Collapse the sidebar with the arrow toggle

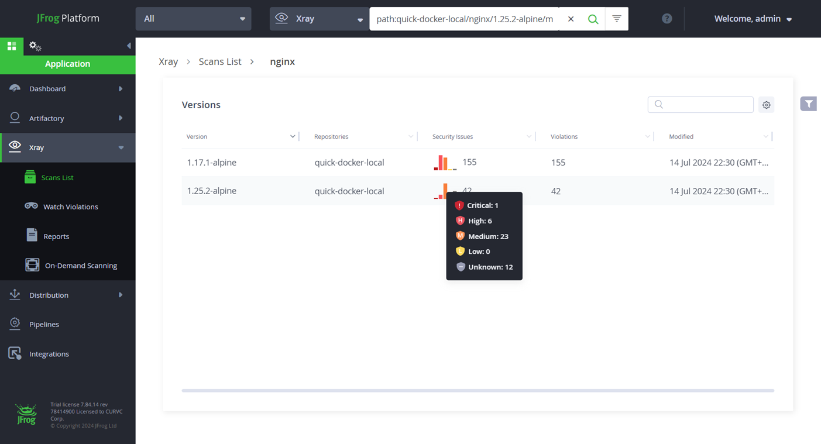tap(129, 46)
